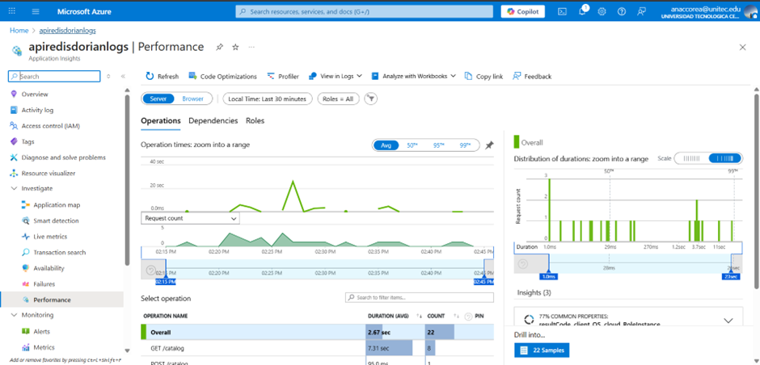
Task: Open Copilot
Action: (x=522, y=11)
